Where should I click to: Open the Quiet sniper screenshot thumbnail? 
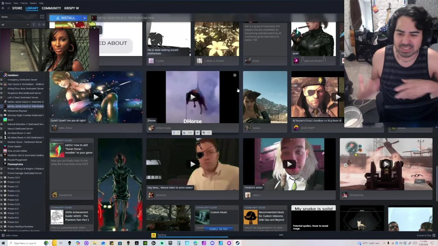265,97
